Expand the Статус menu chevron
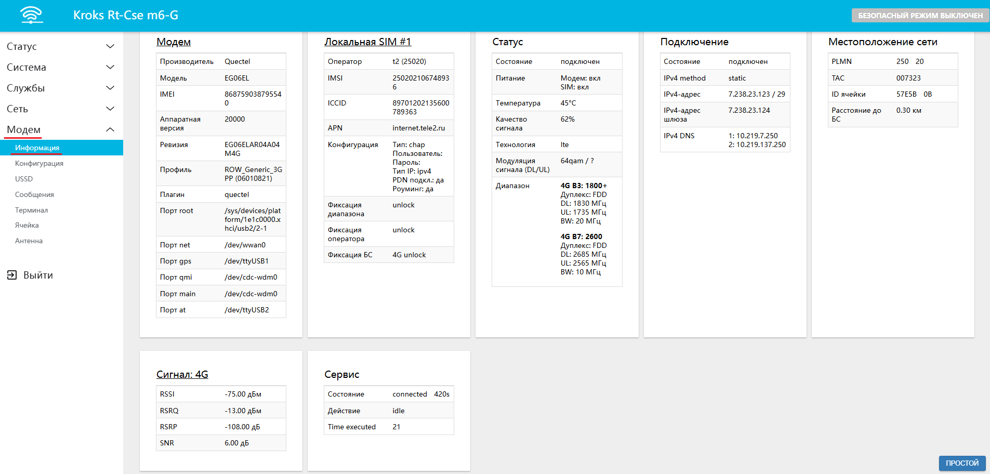990x474 pixels. 110,46
